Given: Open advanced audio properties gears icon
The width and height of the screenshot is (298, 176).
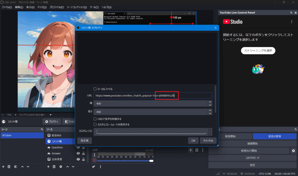Looking at the screenshot, I should 94,167.
